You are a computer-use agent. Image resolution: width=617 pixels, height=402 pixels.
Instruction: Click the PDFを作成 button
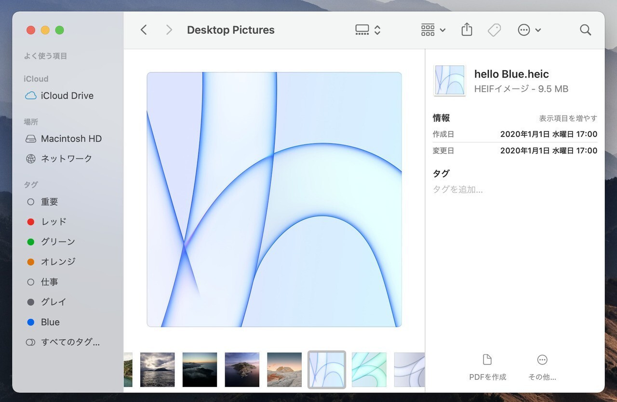[487, 368]
